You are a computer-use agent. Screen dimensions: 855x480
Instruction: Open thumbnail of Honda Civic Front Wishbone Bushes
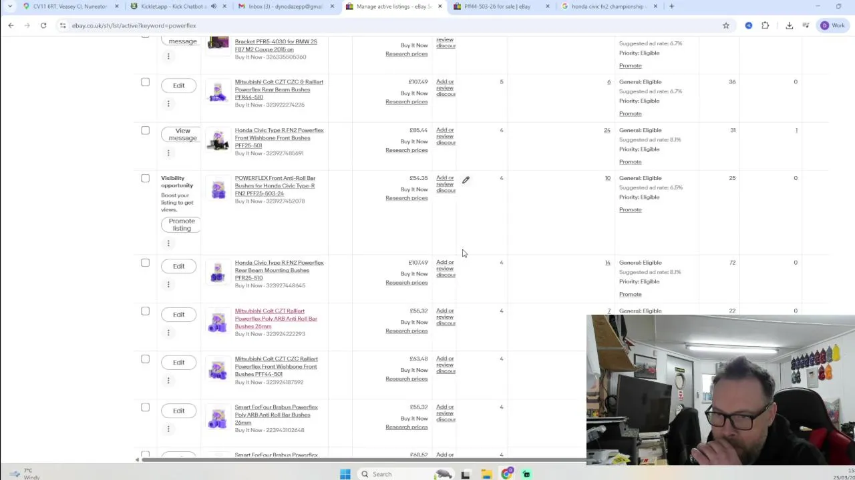pyautogui.click(x=218, y=140)
